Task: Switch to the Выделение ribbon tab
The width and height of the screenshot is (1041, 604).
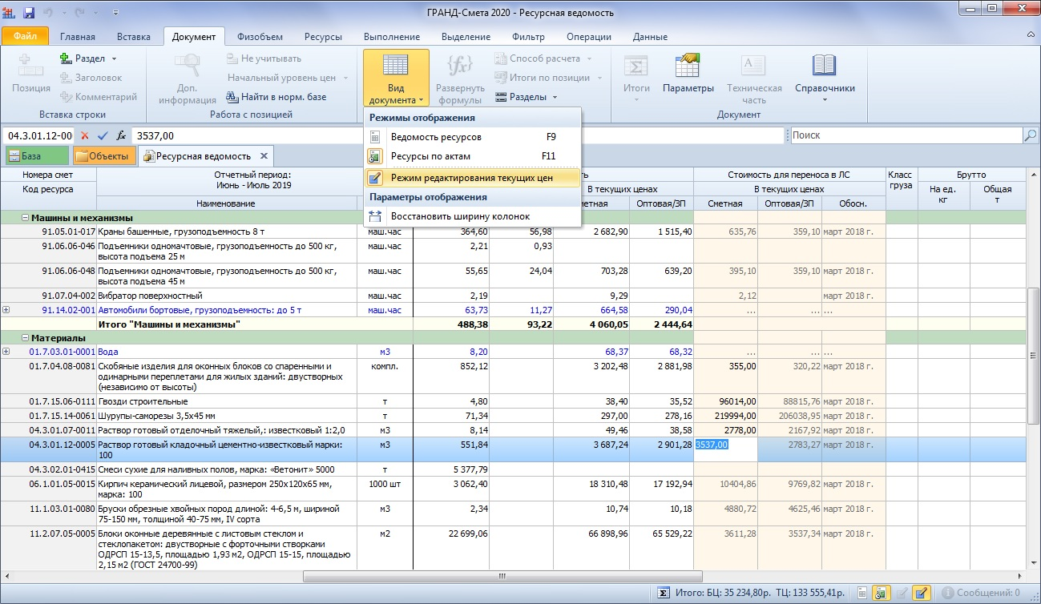Action: [466, 37]
